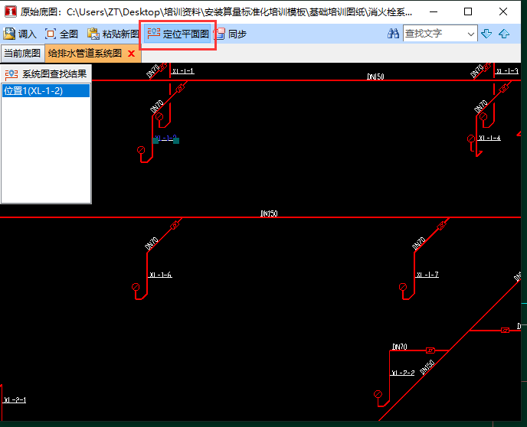Click the 粘贴新图 paste drawing icon
The image size is (527, 427).
tap(93, 34)
